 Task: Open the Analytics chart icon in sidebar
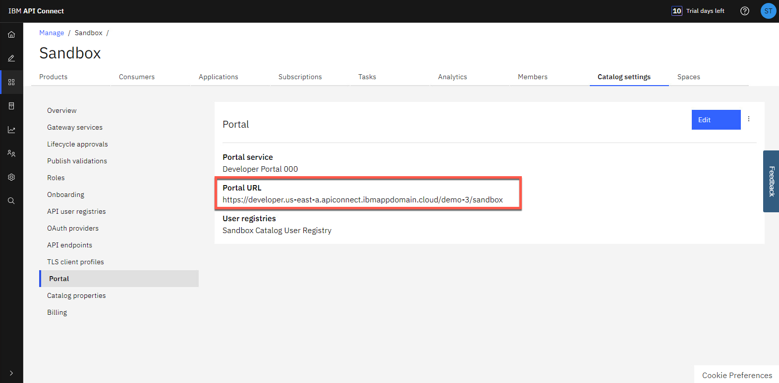coord(11,130)
